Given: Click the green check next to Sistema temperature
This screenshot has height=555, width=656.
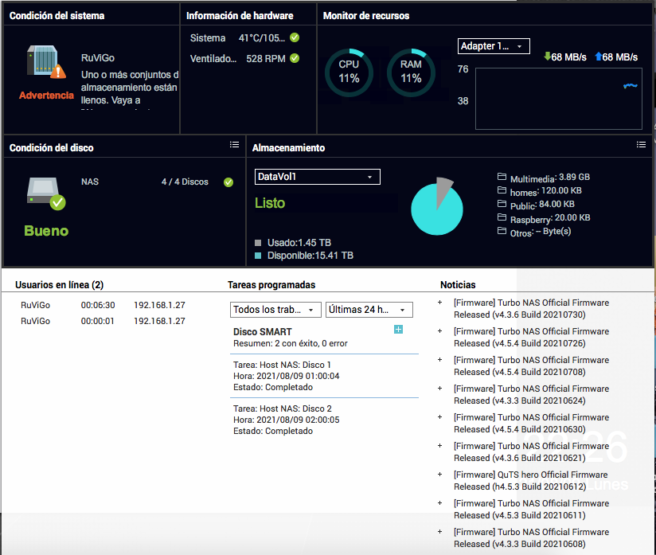Looking at the screenshot, I should (295, 37).
